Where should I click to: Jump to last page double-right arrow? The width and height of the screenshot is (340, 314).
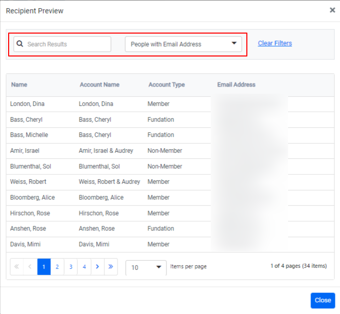coord(111,267)
